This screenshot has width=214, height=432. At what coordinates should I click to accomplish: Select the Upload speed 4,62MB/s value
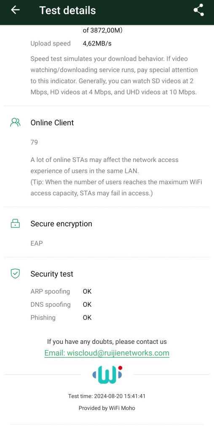point(97,43)
